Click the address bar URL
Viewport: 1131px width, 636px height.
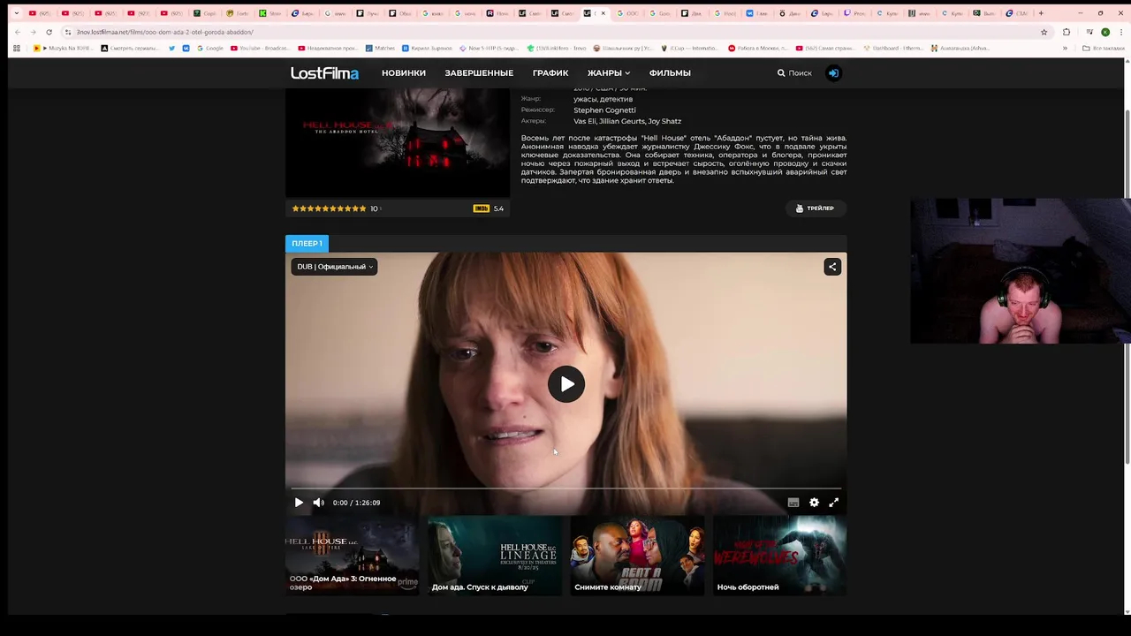click(x=164, y=32)
